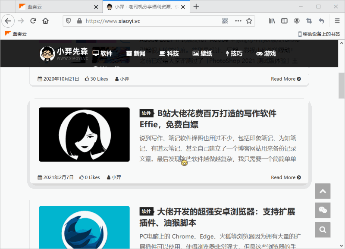Click the forward navigation arrow
Viewport: 345px width, 249px height.
[21, 21]
